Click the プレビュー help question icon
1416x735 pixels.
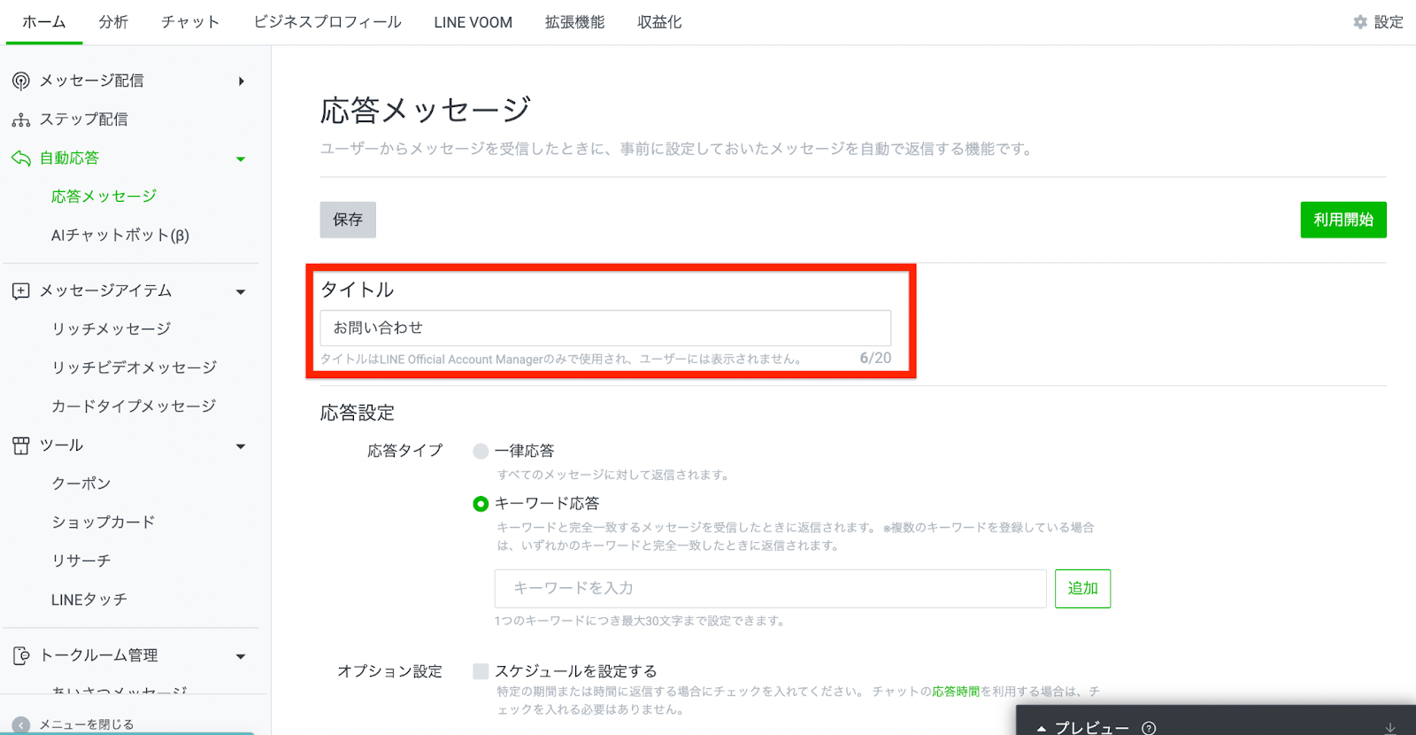1149,728
